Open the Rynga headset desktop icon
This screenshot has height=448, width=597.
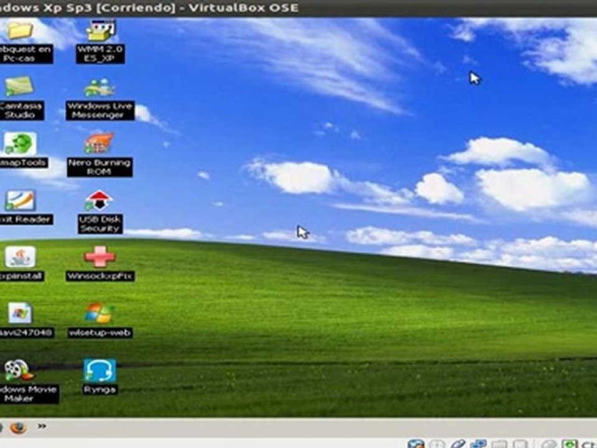pyautogui.click(x=99, y=371)
